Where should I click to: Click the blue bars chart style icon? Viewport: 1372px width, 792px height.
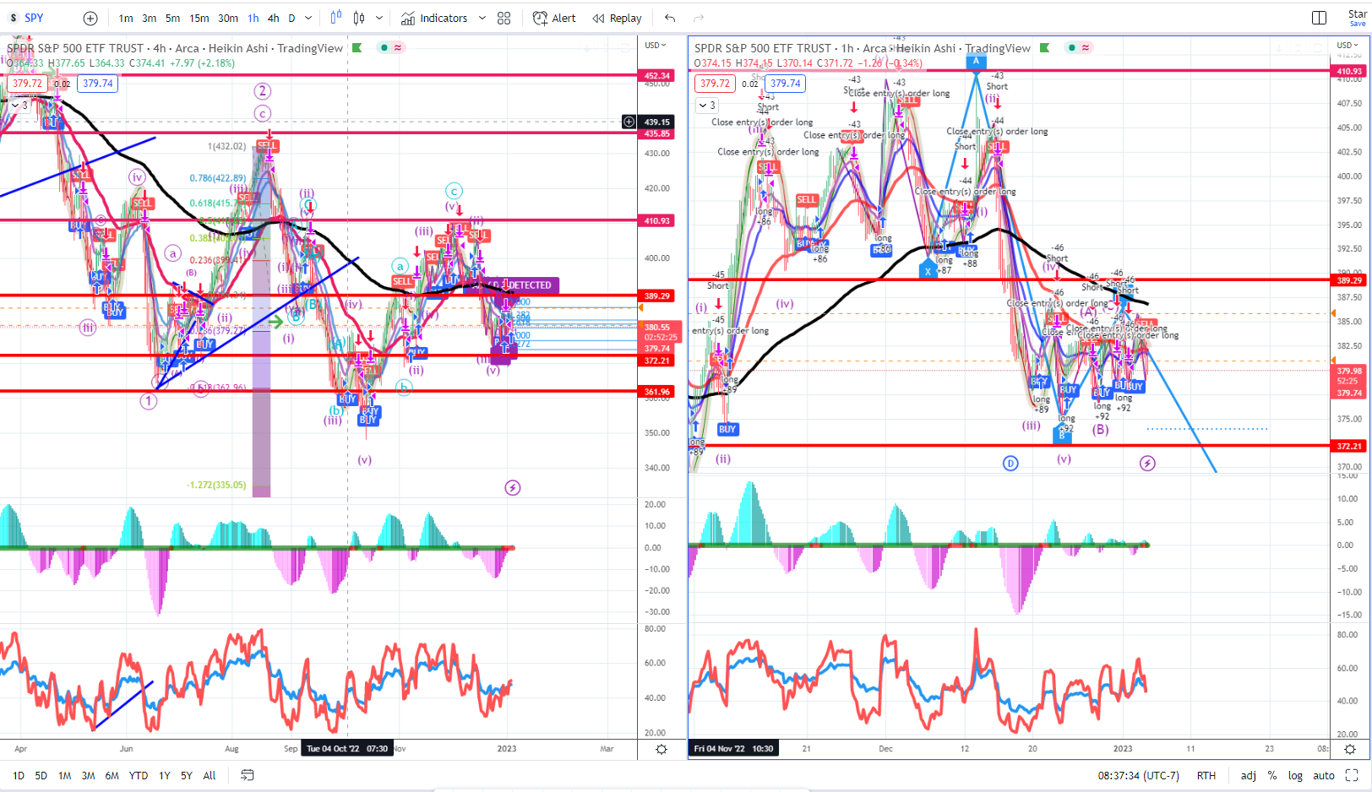pyautogui.click(x=336, y=18)
